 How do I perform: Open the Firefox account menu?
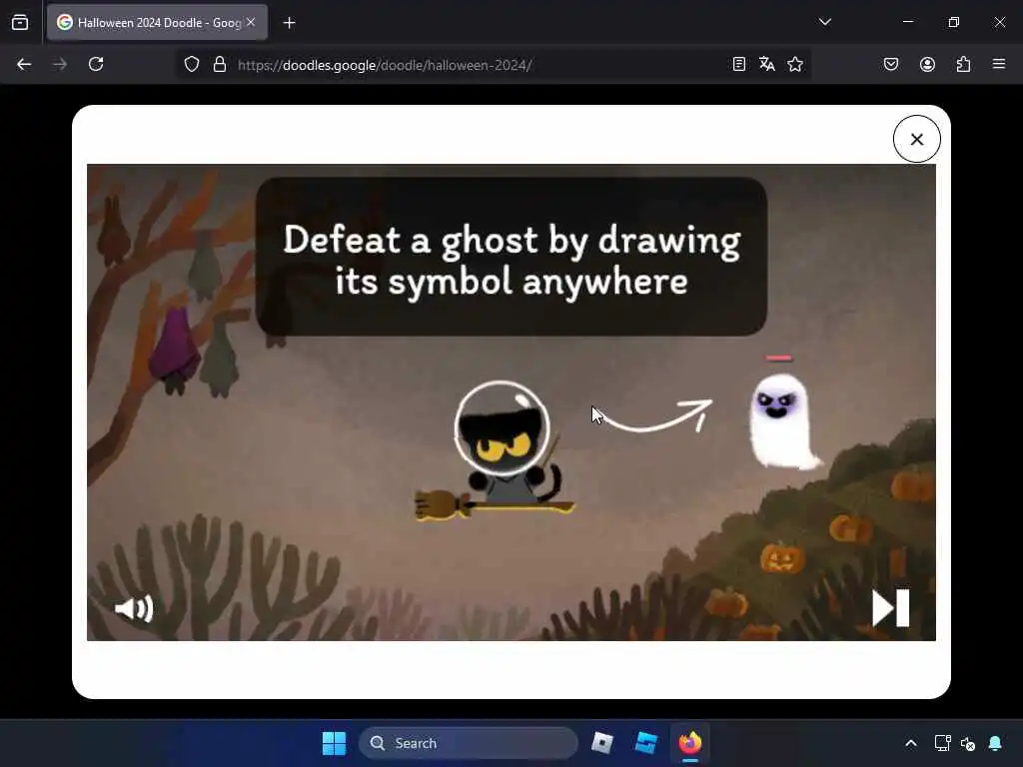coord(927,64)
